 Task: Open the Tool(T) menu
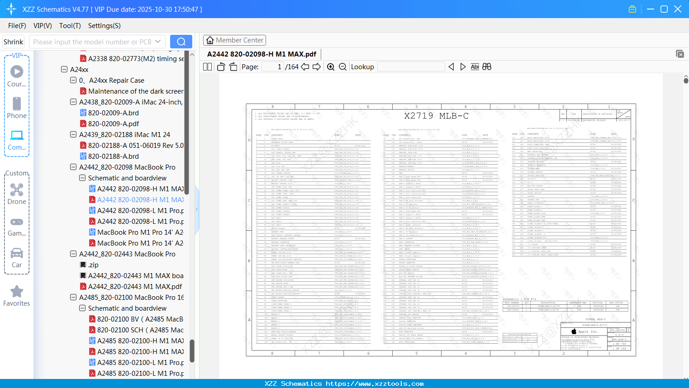pyautogui.click(x=70, y=26)
